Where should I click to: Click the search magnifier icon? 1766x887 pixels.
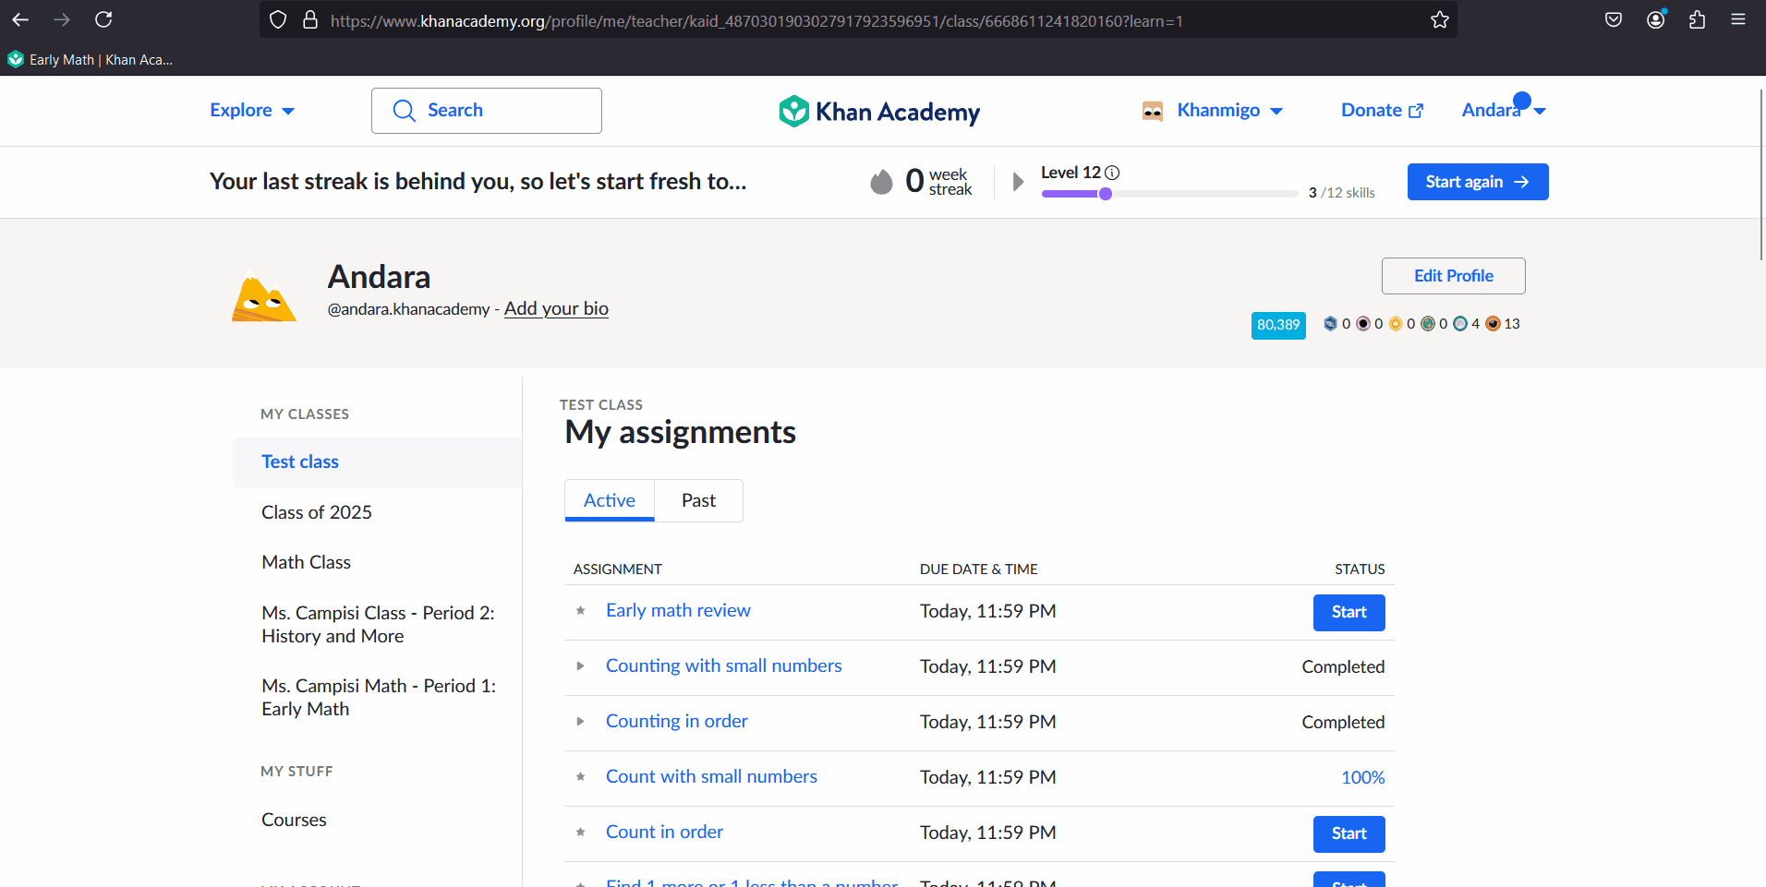click(x=404, y=111)
